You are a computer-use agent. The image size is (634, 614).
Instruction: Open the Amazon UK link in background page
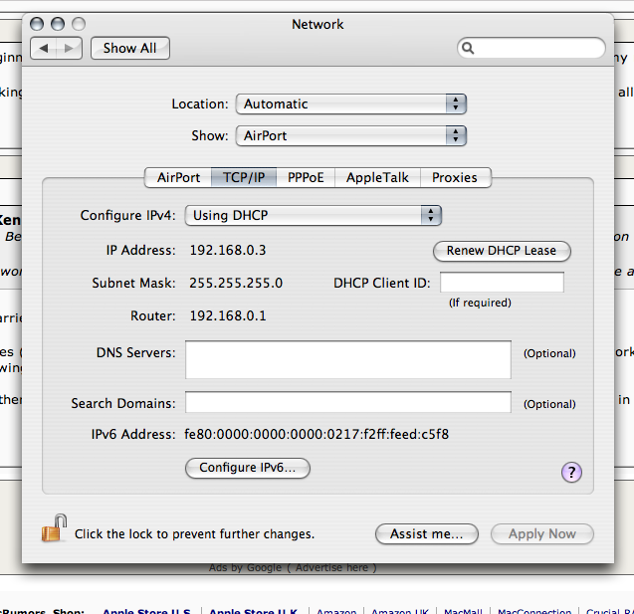[400, 611]
